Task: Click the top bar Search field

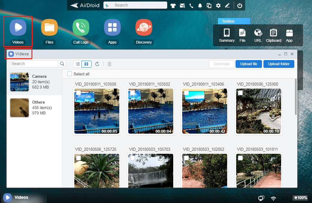Action: tap(135, 5)
